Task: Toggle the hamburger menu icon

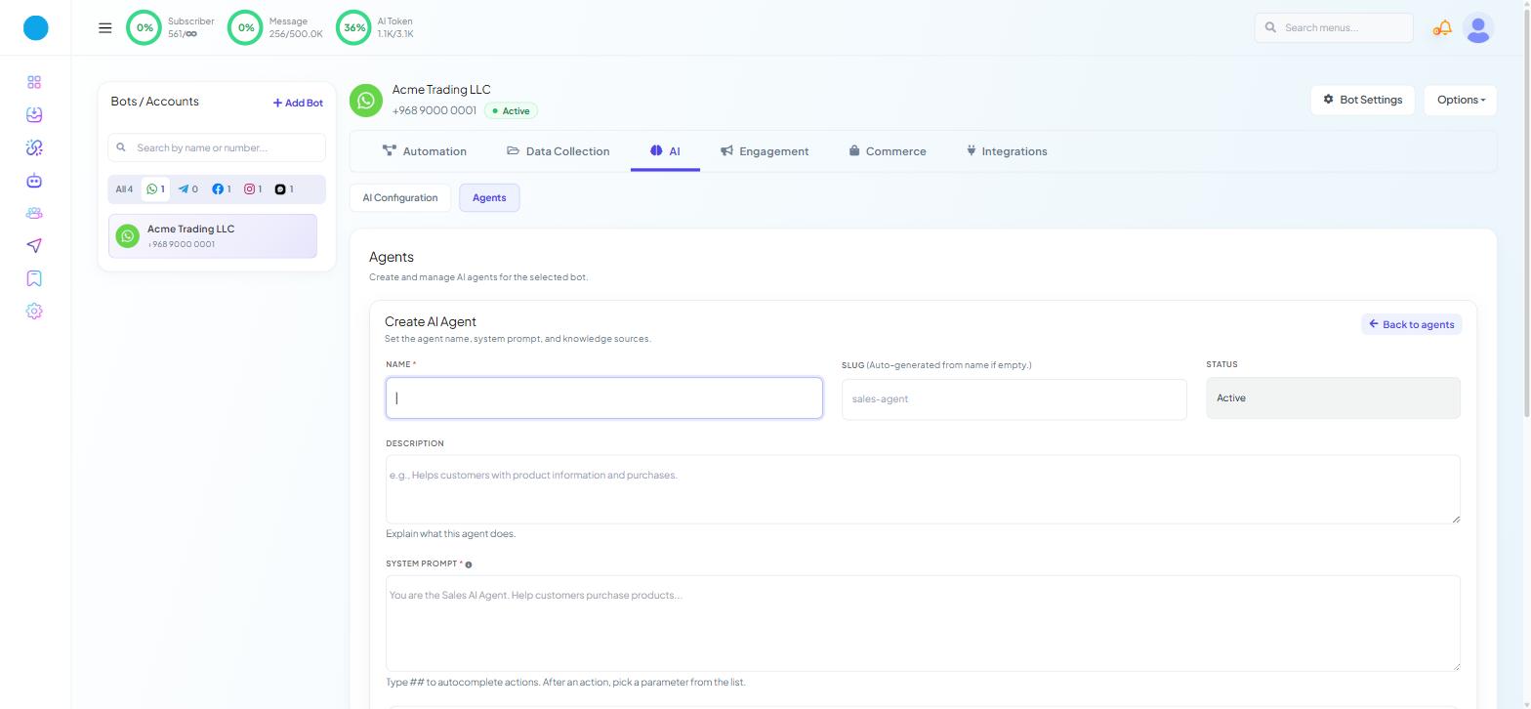Action: pos(105,28)
